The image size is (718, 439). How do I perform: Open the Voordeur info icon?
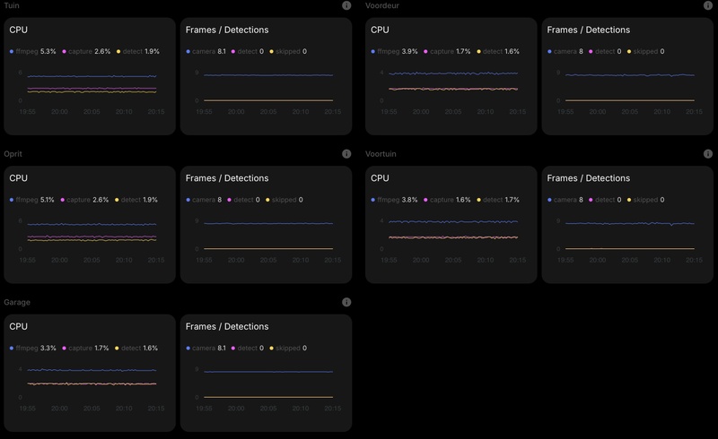point(707,5)
